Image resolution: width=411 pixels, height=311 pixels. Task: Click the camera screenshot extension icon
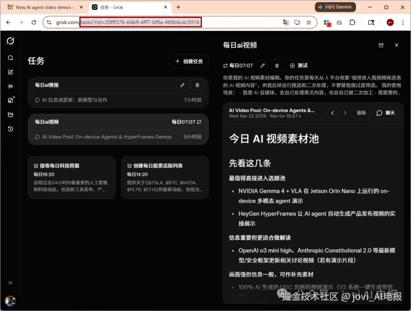[339, 22]
